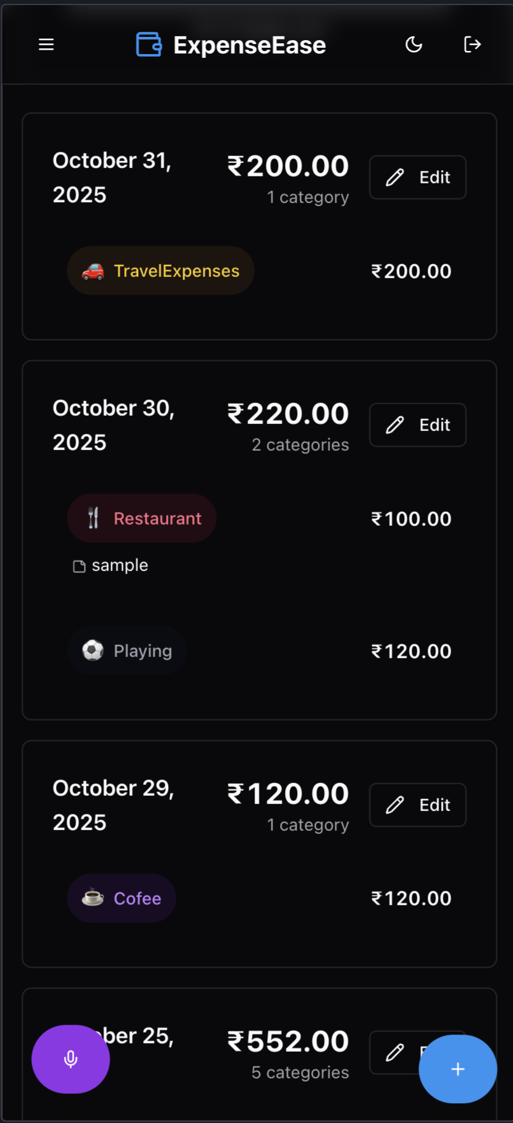Open the hamburger navigation menu
513x1123 pixels.
(x=46, y=44)
